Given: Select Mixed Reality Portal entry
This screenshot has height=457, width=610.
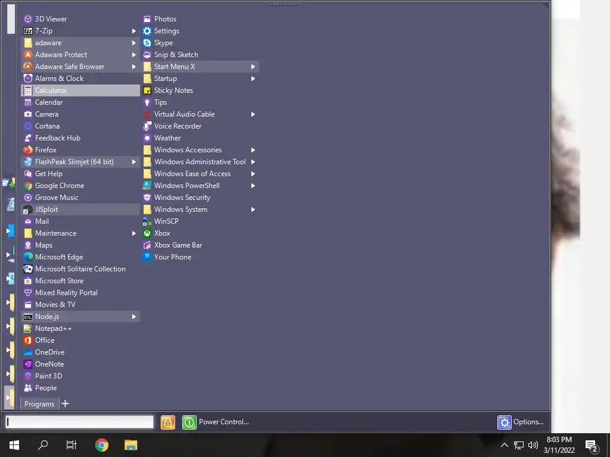Looking at the screenshot, I should point(80,293).
